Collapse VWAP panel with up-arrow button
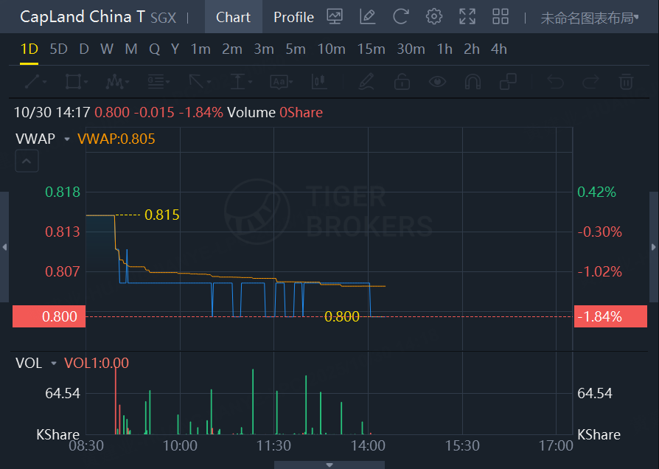 coord(27,161)
